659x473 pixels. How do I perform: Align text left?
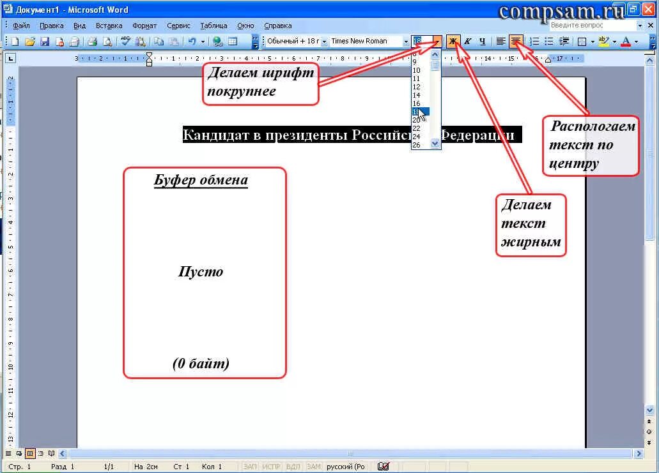click(x=500, y=41)
